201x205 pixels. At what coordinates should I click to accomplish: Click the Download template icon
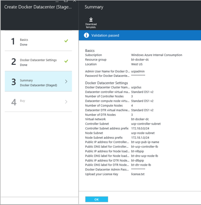point(91,19)
